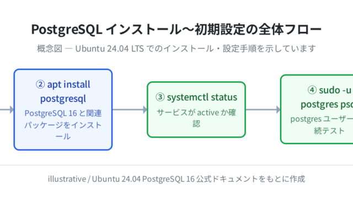Click arrowhead pointing into sudo -u postgres box
This screenshot has width=353, height=198.
pos(279,110)
